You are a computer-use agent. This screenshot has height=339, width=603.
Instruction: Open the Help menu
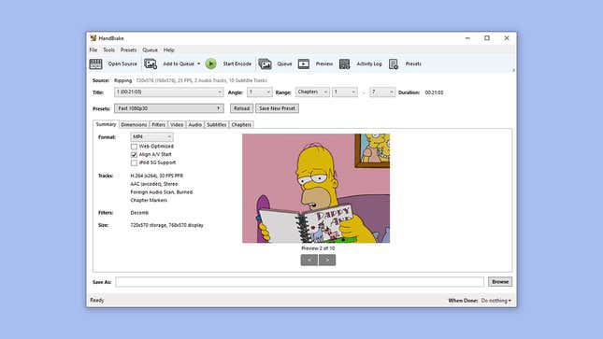169,50
